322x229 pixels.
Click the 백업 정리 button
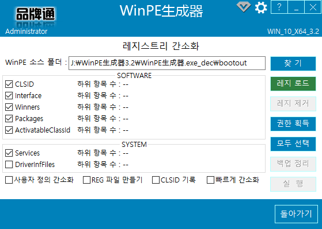click(293, 164)
